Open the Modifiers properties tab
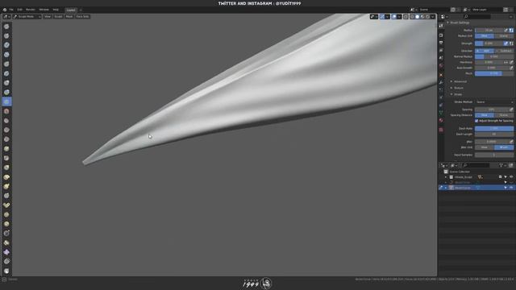Viewport: 516px width, 290px height. [441, 82]
